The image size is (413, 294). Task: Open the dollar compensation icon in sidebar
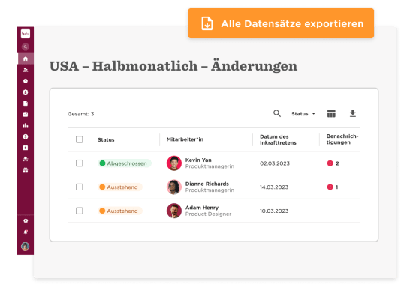[26, 136]
